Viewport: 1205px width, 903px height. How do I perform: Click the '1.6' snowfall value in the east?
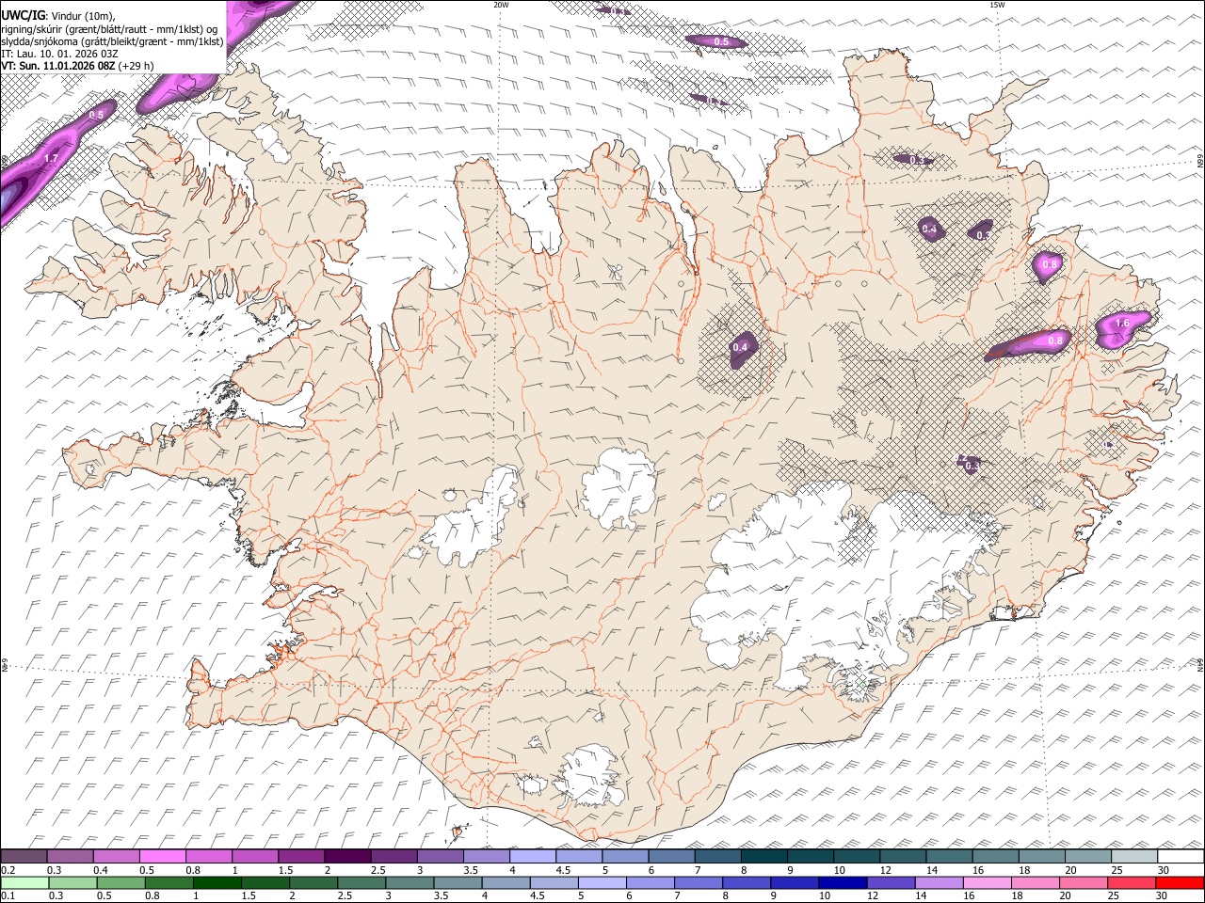pyautogui.click(x=1122, y=324)
